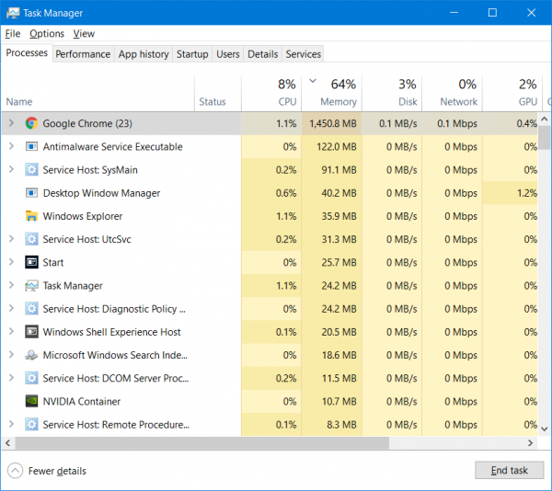Viewport: 552px width, 491px height.
Task: Open the Options menu
Action: click(x=46, y=34)
